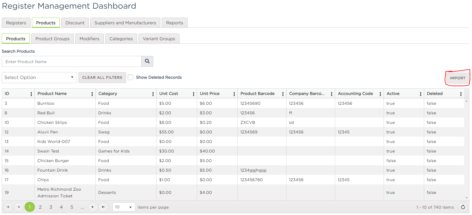Open the Product Name column menu icon
472x215 pixels.
pyautogui.click(x=92, y=94)
